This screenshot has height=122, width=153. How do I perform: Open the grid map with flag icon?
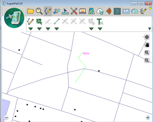coord(117,11)
